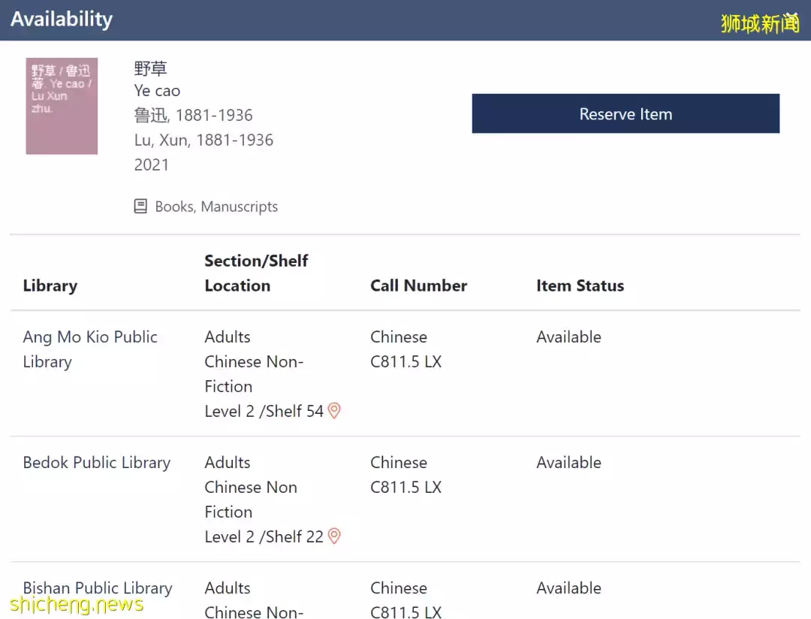Click author name 鲁迅, 1881-1936
The image size is (811, 619).
[x=193, y=115]
